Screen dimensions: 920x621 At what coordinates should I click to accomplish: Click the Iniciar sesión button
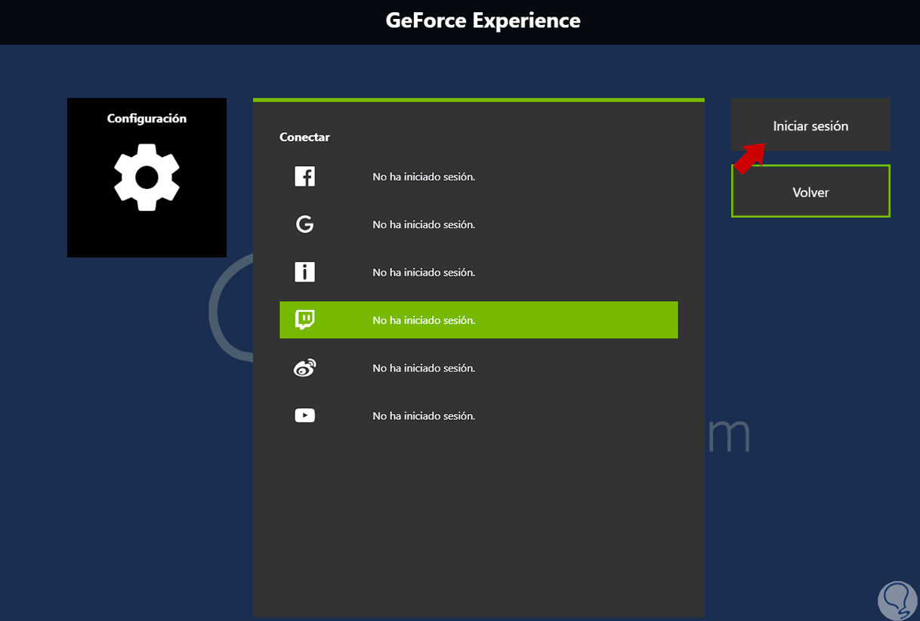click(810, 125)
